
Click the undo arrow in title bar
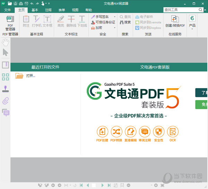coord(32,3)
